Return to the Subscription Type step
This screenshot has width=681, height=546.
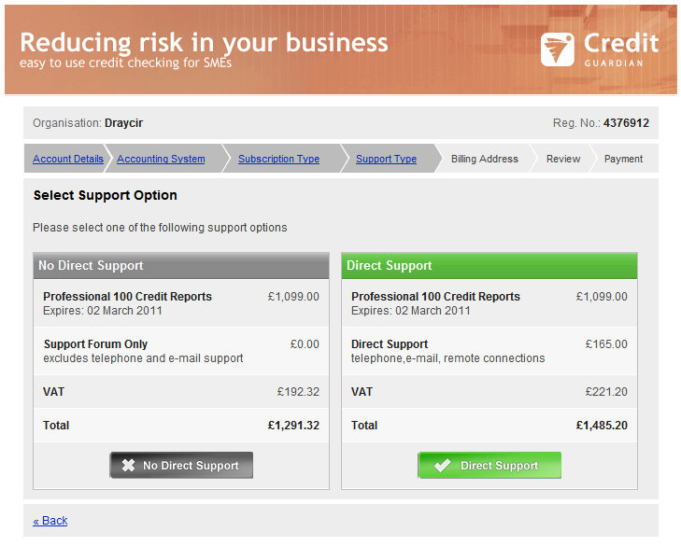pyautogui.click(x=278, y=159)
